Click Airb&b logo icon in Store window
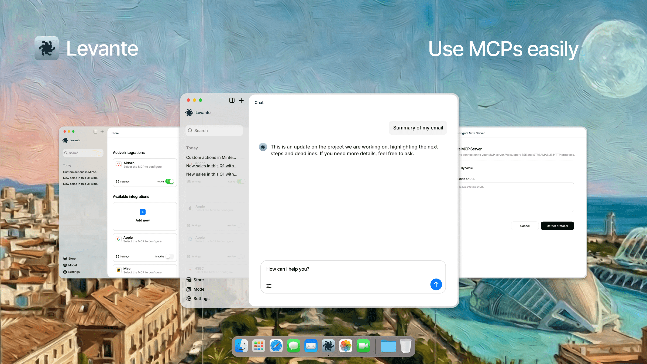Viewport: 647px width, 364px height. click(119, 164)
